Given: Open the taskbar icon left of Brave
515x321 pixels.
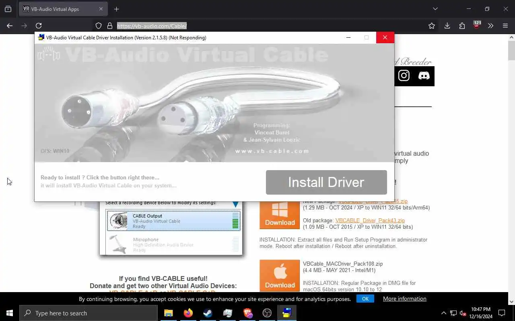Looking at the screenshot, I should coord(228,313).
